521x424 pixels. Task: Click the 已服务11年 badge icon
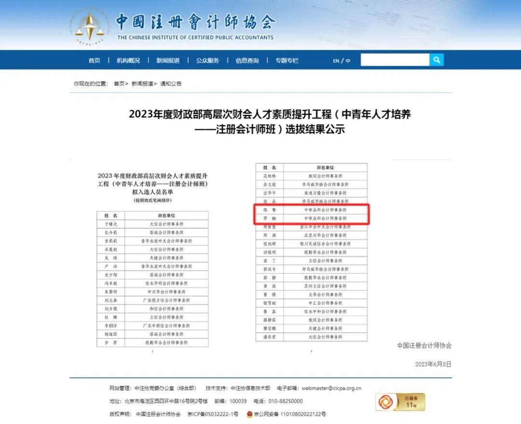tap(400, 402)
